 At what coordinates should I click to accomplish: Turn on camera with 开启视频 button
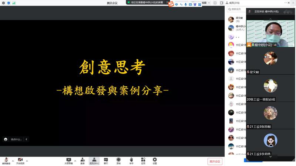(20, 160)
